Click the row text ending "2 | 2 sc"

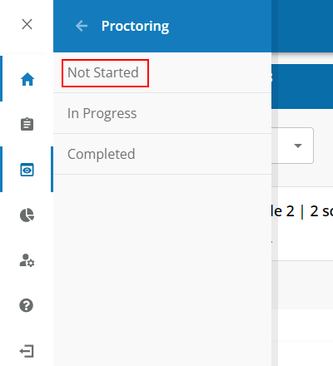tap(302, 211)
